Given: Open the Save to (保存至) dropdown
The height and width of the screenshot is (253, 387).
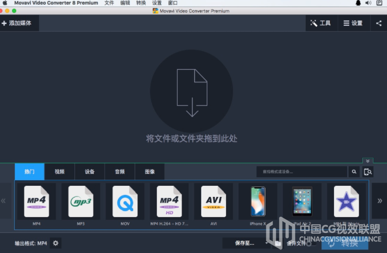Looking at the screenshot, I should 246,243.
